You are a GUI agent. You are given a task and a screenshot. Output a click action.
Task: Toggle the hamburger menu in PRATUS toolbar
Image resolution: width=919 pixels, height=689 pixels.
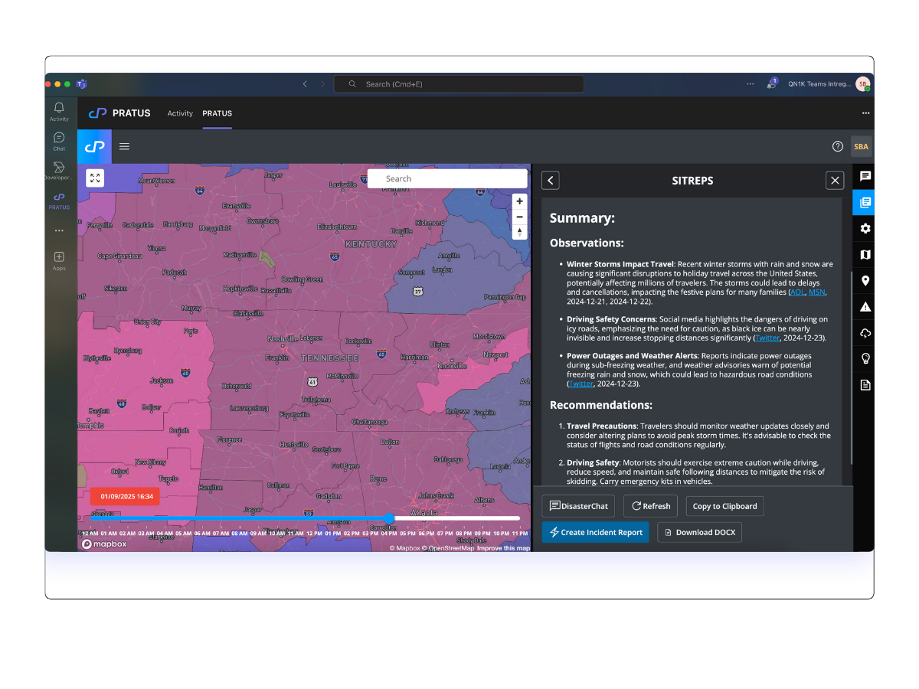125,146
